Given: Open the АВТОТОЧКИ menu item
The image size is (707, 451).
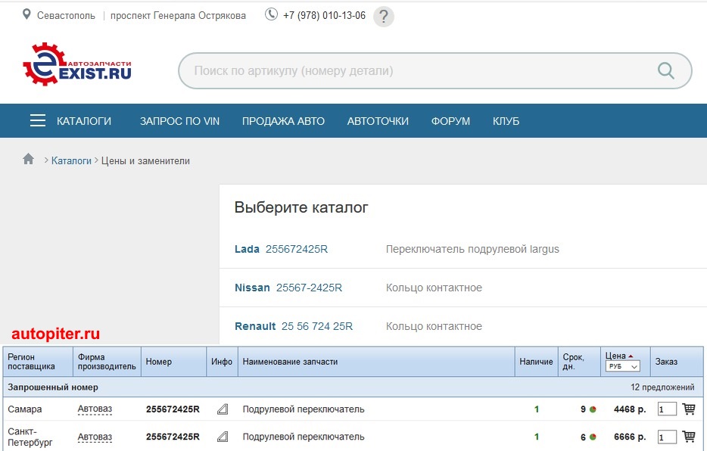Looking at the screenshot, I should 378,121.
